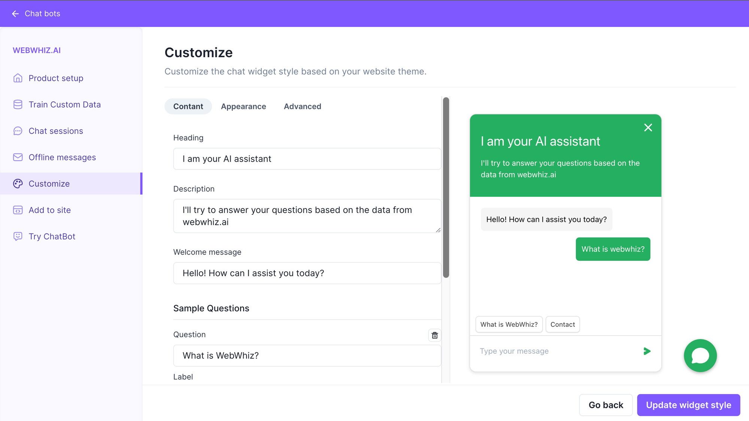The width and height of the screenshot is (749, 421).
Task: Click the delete trash icon on Question
Action: (435, 335)
